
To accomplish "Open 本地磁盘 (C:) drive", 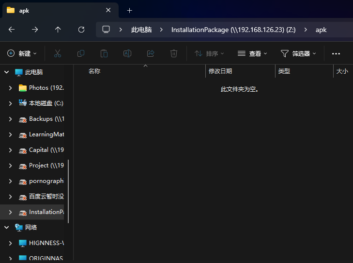I will (x=46, y=103).
